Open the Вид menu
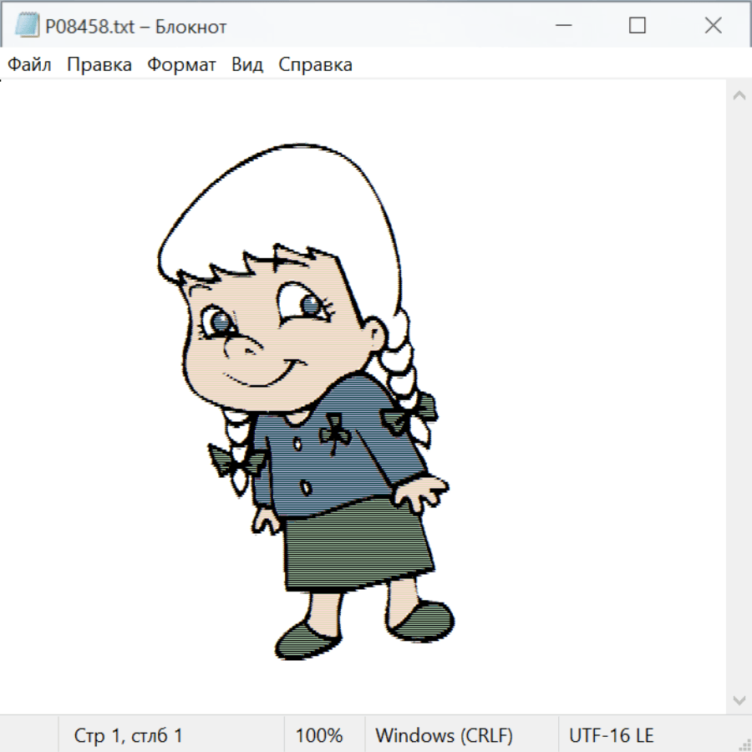The width and height of the screenshot is (752, 752). click(247, 65)
